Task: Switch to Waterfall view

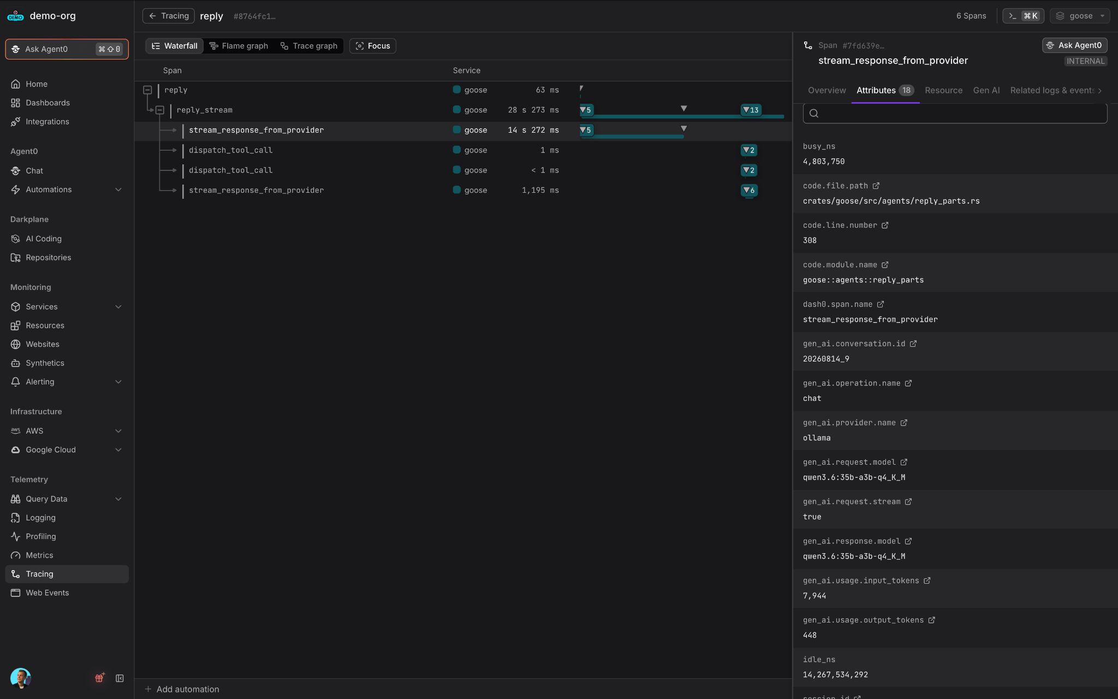Action: click(x=175, y=46)
